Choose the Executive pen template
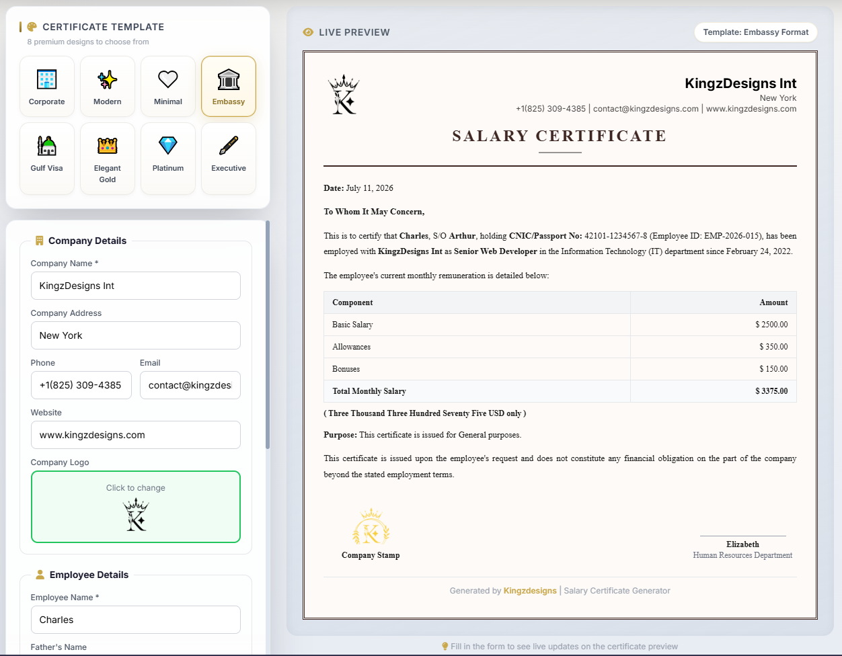This screenshot has height=656, width=842. pos(229,159)
